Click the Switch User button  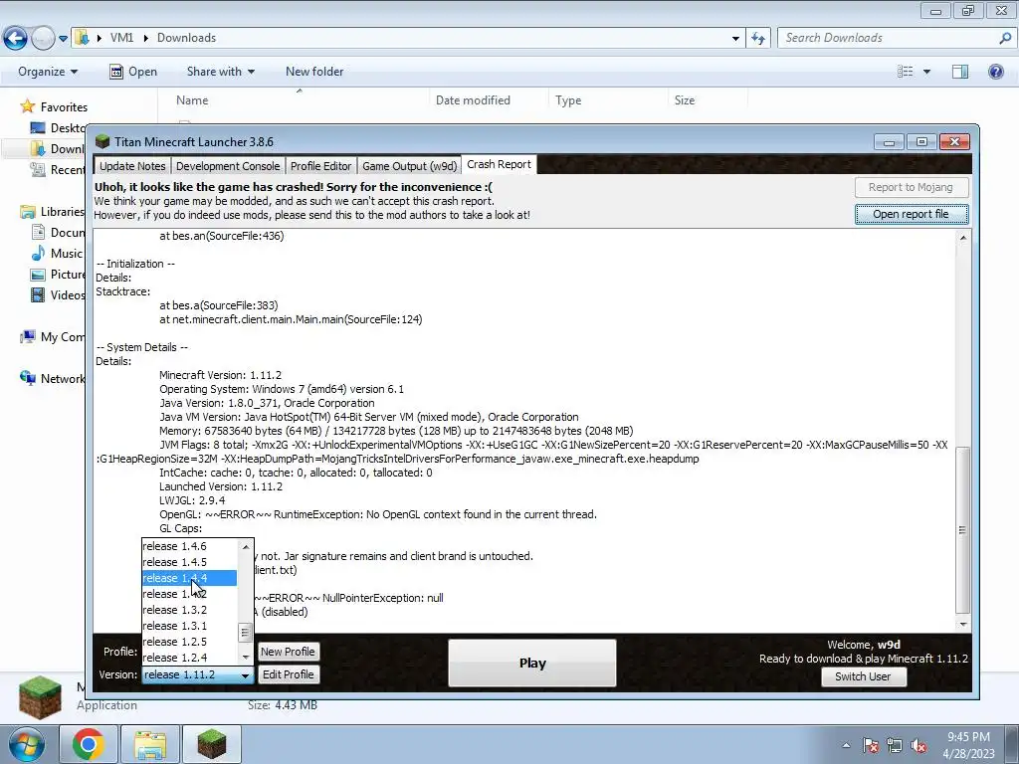[863, 676]
